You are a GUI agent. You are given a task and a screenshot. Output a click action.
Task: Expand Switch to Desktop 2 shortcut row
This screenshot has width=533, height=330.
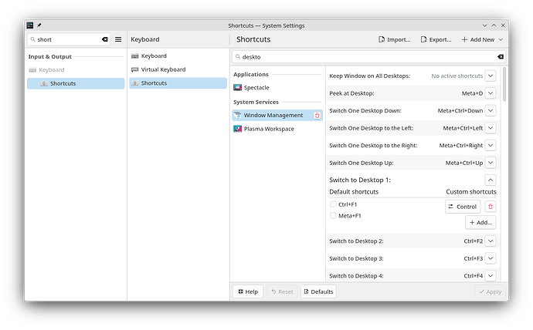coord(491,241)
